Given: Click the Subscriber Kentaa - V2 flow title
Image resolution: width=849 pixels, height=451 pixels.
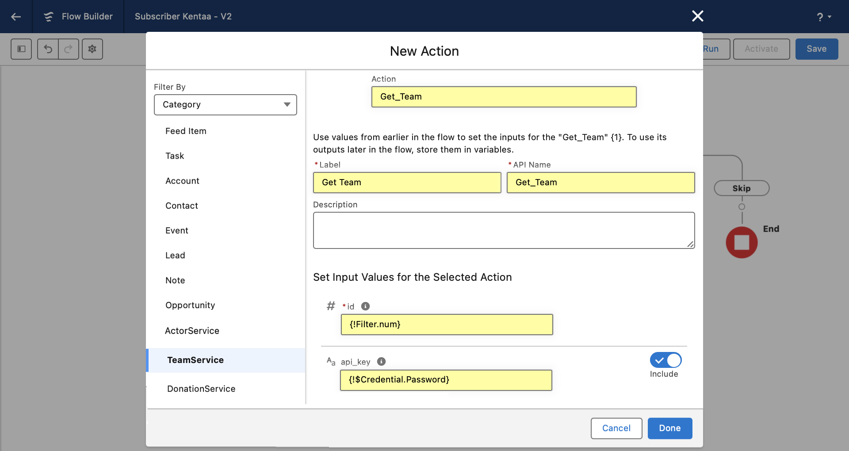Looking at the screenshot, I should (183, 17).
